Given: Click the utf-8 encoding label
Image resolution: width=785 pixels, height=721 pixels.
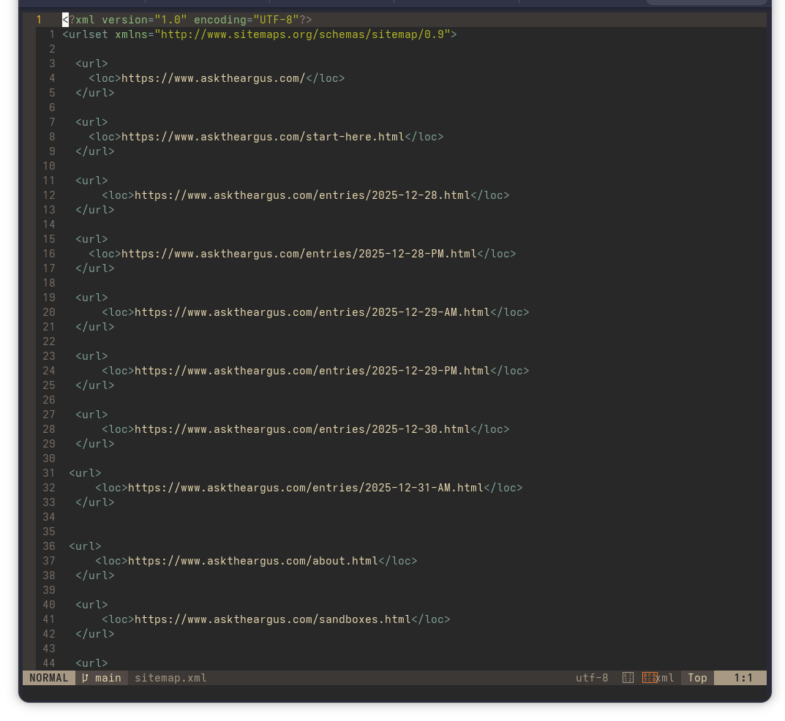Looking at the screenshot, I should (x=591, y=678).
